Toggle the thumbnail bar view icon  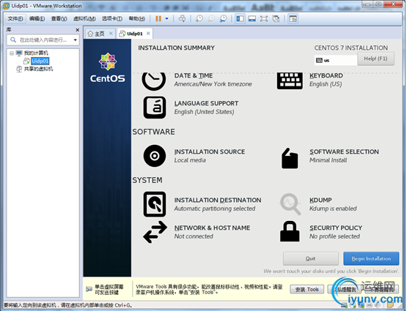point(252,18)
